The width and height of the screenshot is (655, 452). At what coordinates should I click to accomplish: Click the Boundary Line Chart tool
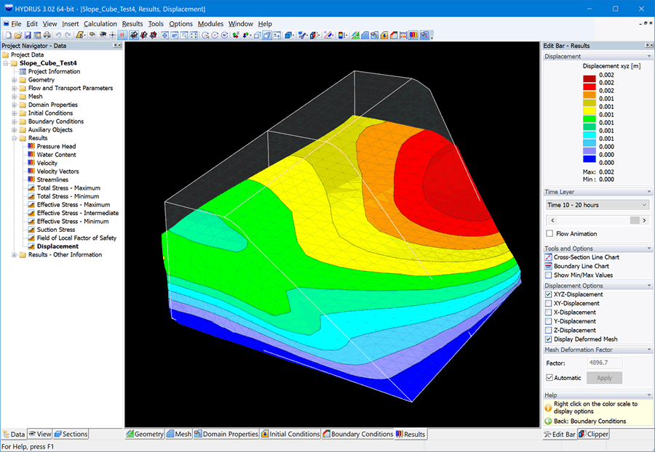point(581,267)
